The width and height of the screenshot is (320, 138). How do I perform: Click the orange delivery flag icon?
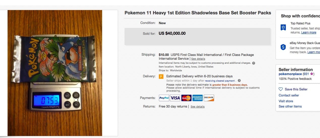pyautogui.click(x=161, y=77)
